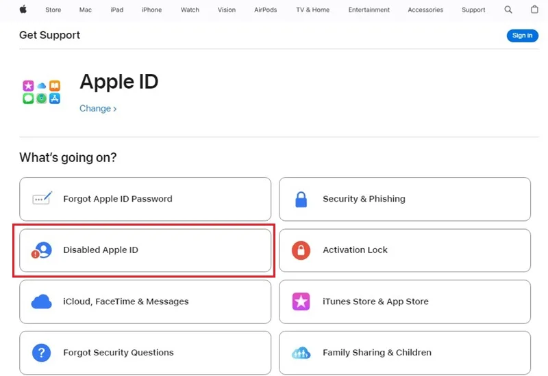The height and width of the screenshot is (376, 548).
Task: Choose Forgot Security Questions topic
Action: click(x=145, y=353)
